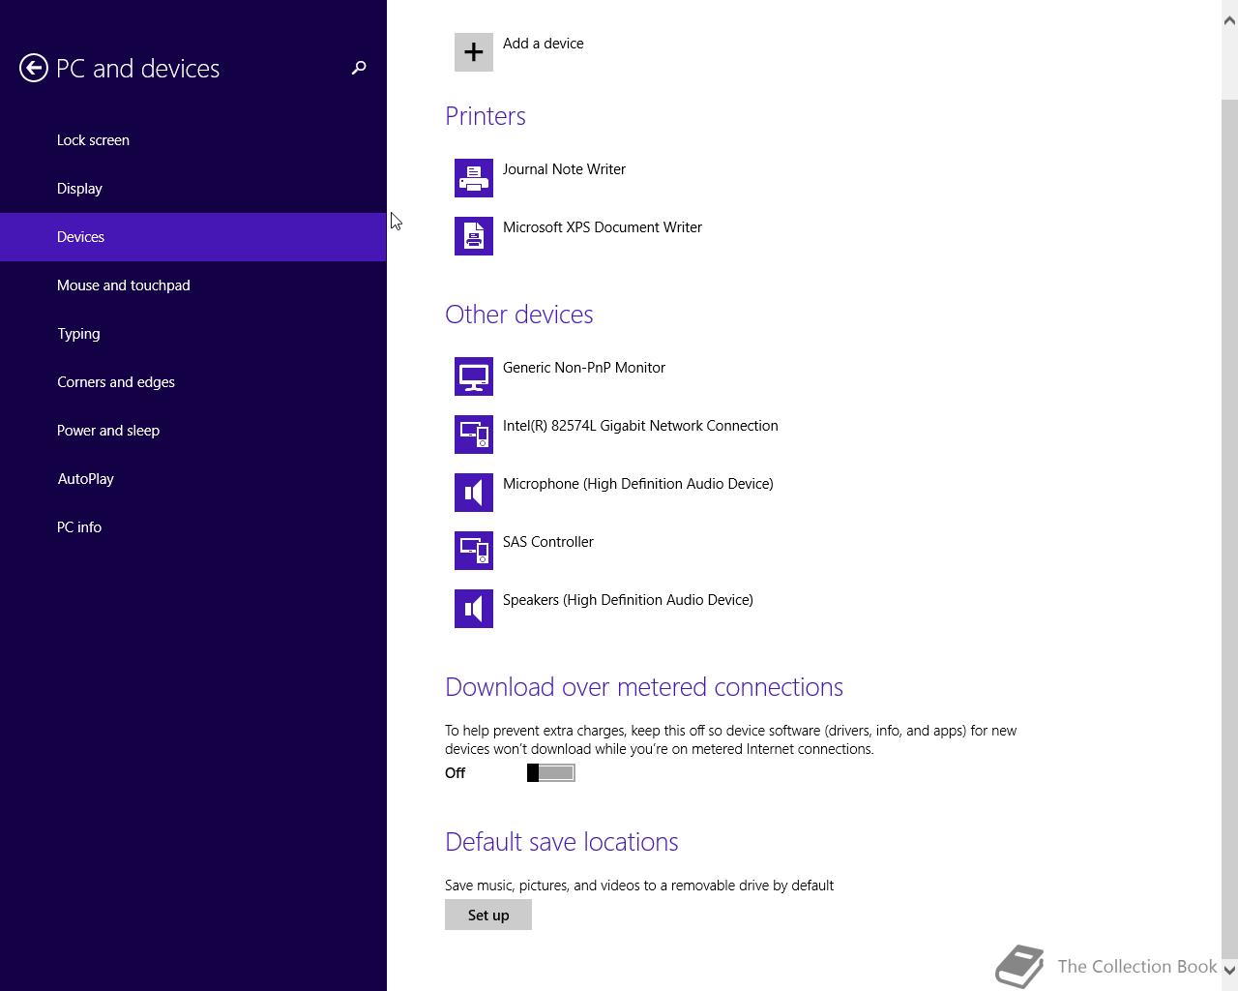
Task: Select Speakers (High Definition Audio Device) text
Action: (x=628, y=600)
